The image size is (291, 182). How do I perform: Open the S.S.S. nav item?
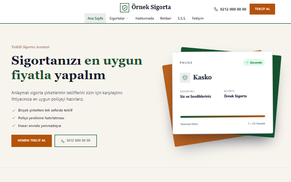coord(181,18)
